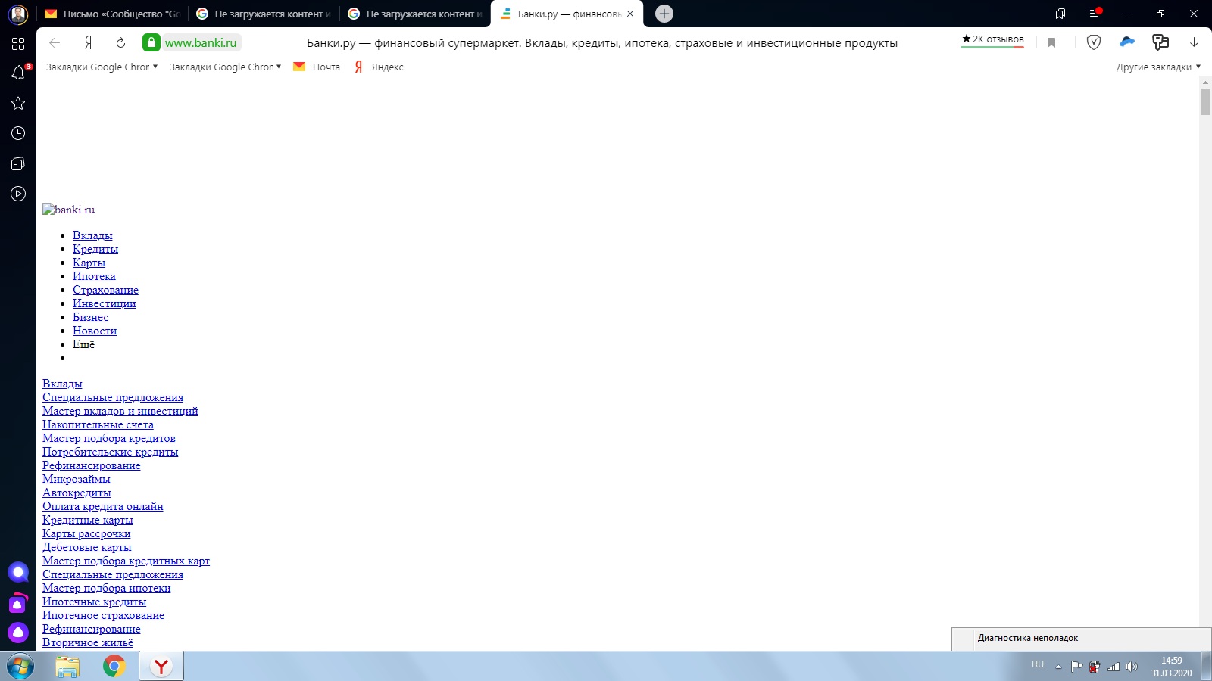
Task: Open 'Оплата кредита онлайн' link
Action: tap(103, 506)
